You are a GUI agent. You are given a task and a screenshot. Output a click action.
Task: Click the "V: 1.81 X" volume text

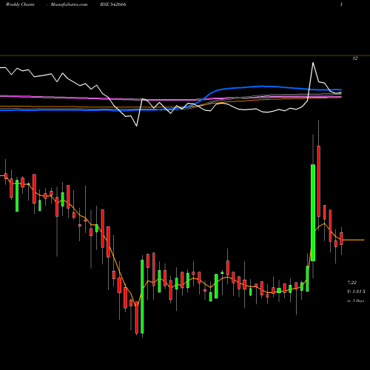click(x=356, y=292)
